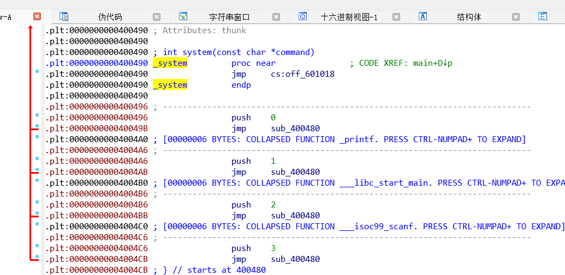The width and height of the screenshot is (565, 275).
Task: Click the address .plt:0000000000400490 on the Attributes line
Action: tap(97, 30)
